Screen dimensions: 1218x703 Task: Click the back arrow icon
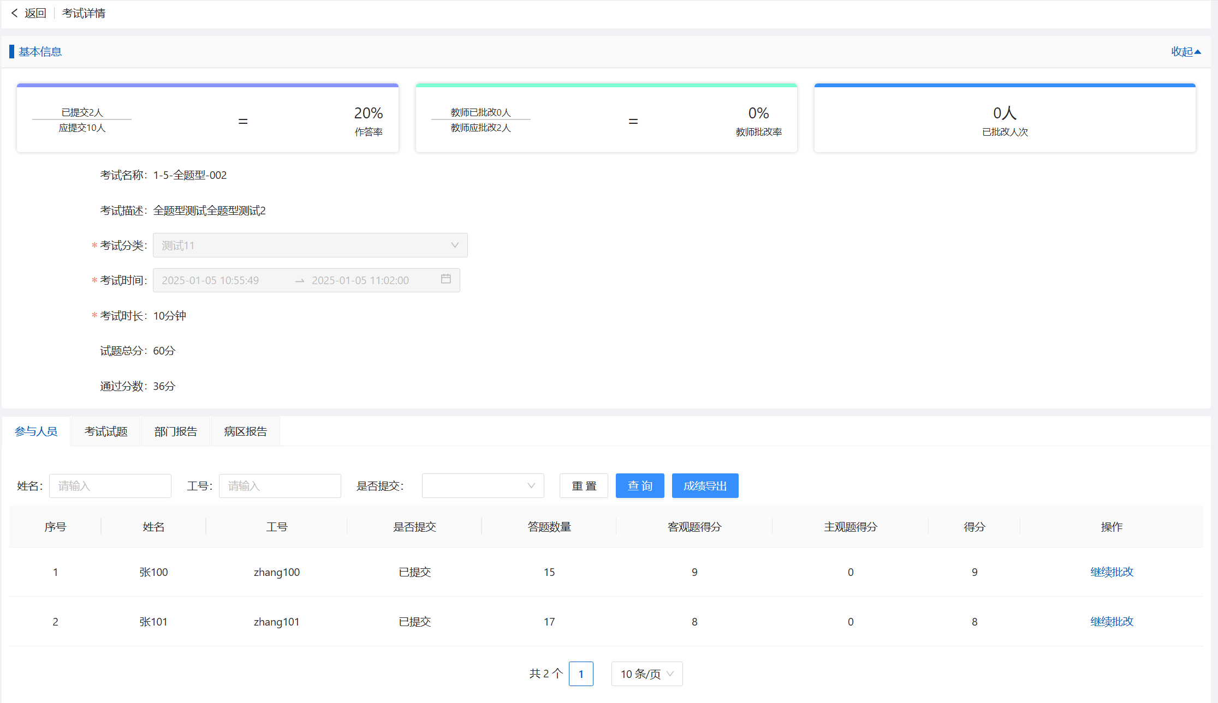(15, 13)
